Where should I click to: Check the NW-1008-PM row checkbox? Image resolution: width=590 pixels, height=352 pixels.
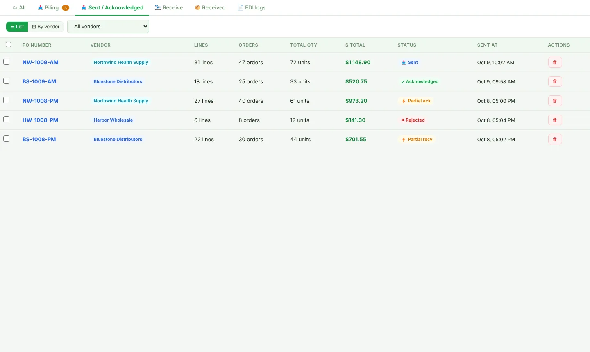[6, 100]
